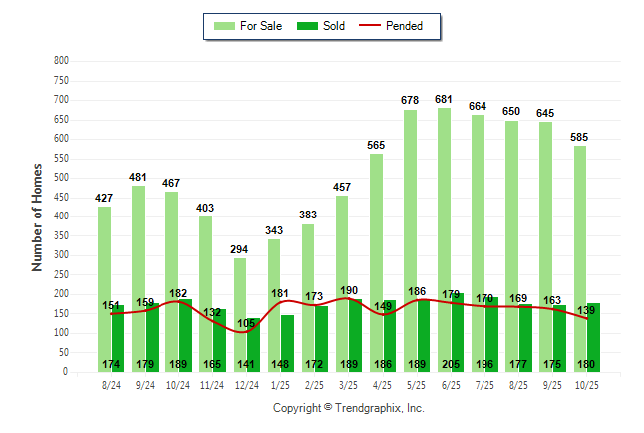This screenshot has height=433, width=644.
Task: Select the 8/24 x-axis month label
Action: coord(110,383)
